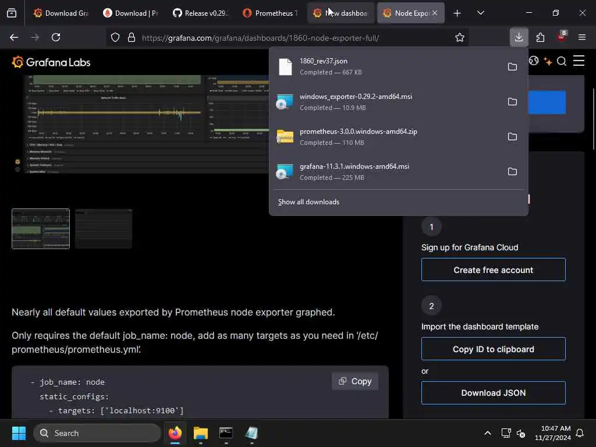Open the Grafana site search icon

562,61
